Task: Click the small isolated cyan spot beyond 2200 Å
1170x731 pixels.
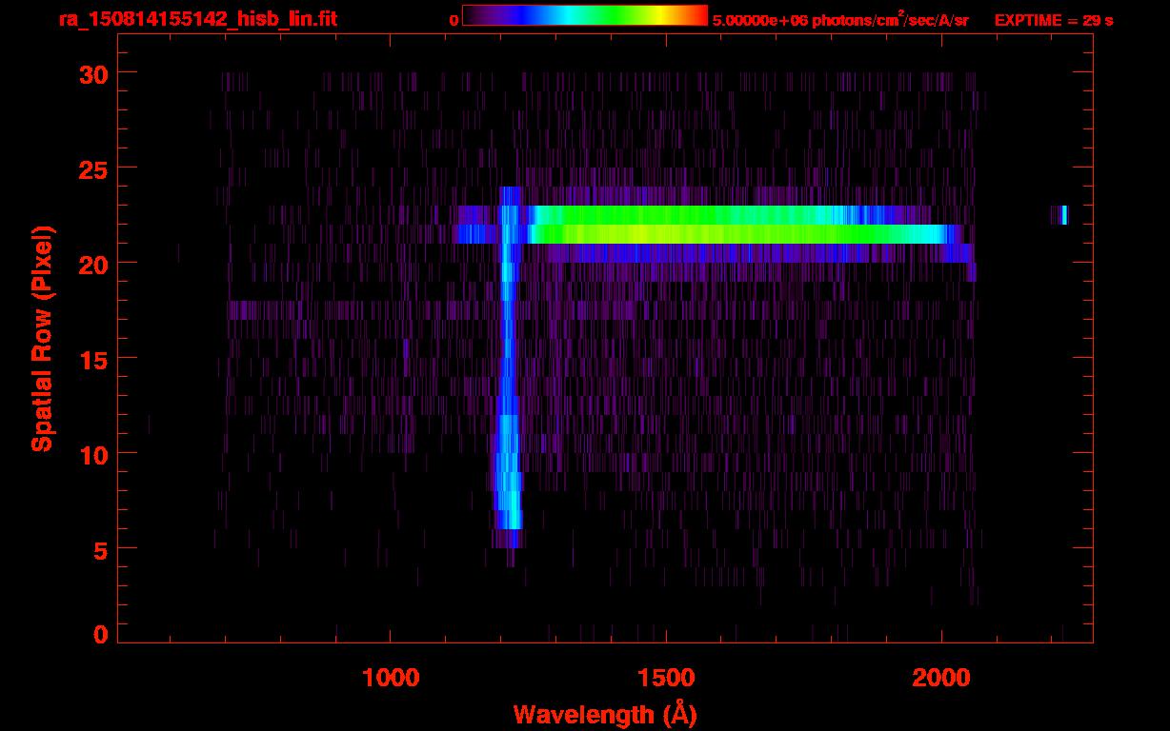Action: click(x=1063, y=215)
